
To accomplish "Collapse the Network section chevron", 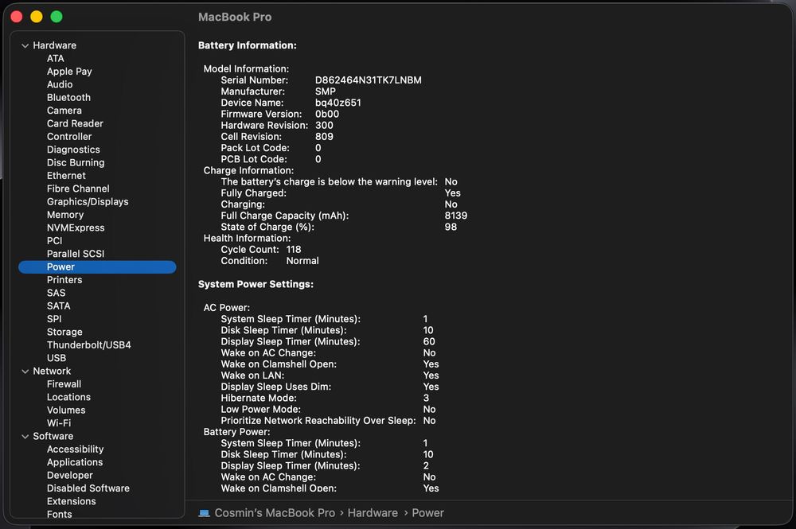I will pos(25,371).
